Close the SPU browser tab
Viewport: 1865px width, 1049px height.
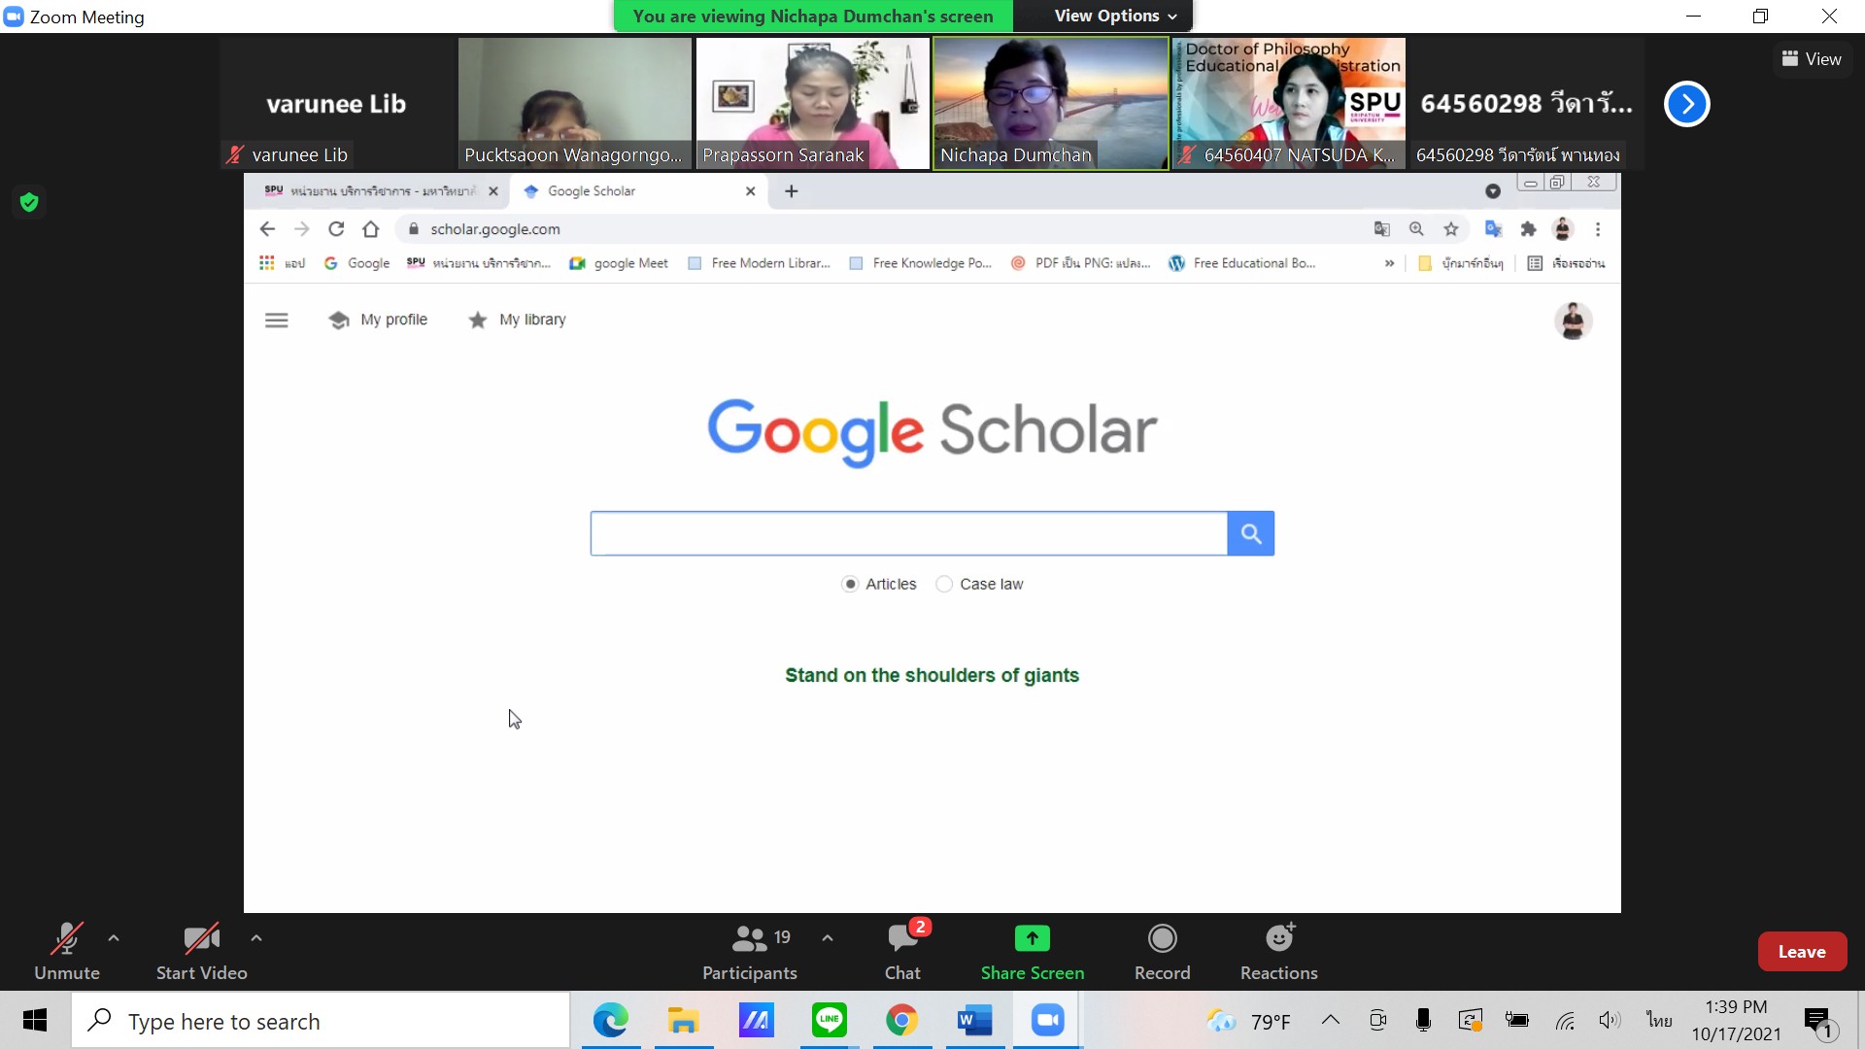493,191
